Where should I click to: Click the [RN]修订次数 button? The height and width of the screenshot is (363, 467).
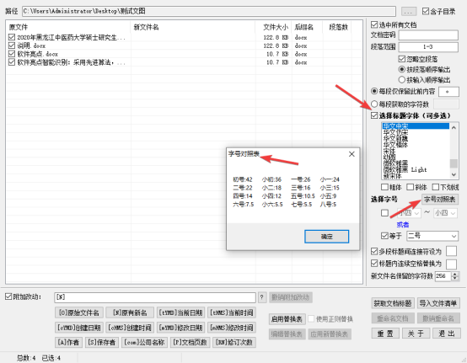pyautogui.click(x=234, y=342)
